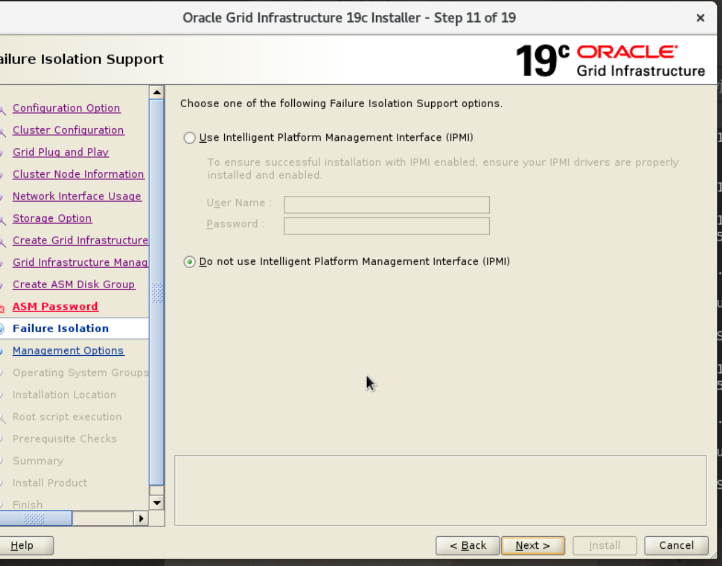
Task: Click Next to continue installation
Action: coord(533,545)
